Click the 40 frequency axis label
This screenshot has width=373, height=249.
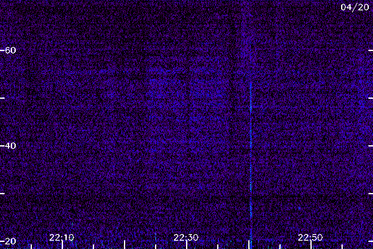pyautogui.click(x=10, y=146)
